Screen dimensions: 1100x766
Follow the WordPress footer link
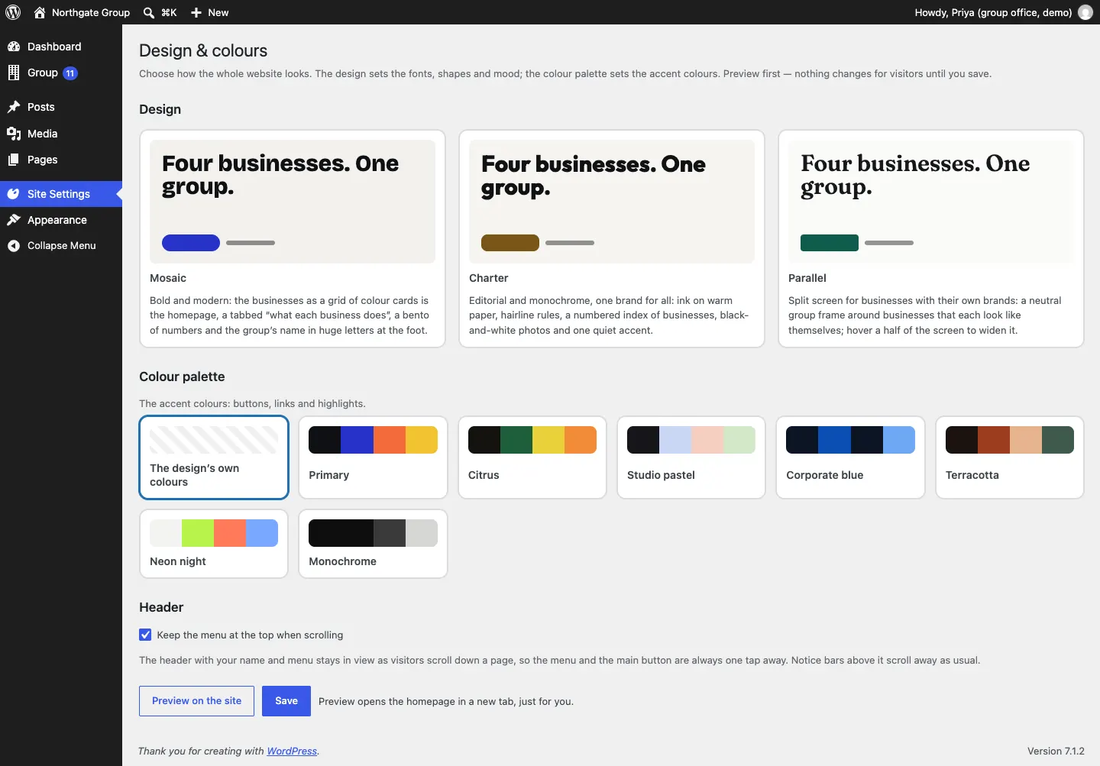click(292, 751)
